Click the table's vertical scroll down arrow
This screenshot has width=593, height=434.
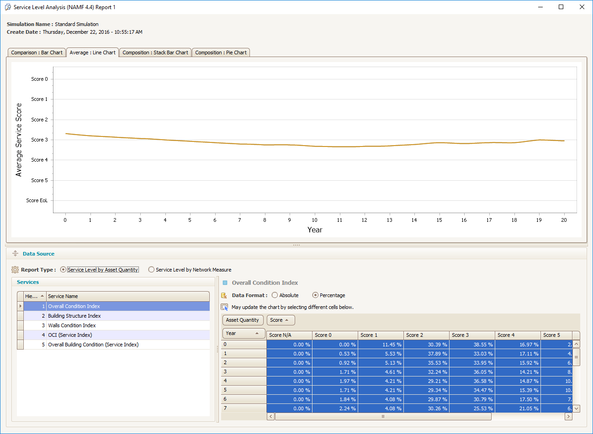pos(576,408)
